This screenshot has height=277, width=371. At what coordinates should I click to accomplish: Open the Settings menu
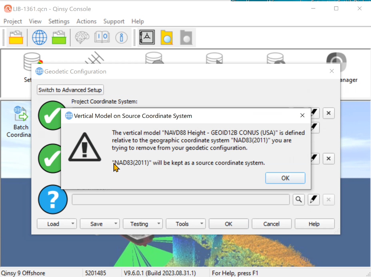click(x=59, y=21)
